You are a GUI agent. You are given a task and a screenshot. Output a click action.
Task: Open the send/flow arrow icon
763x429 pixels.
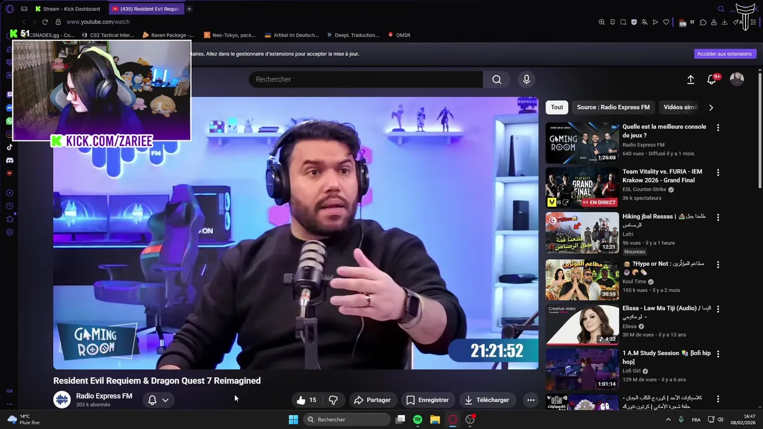(x=655, y=22)
